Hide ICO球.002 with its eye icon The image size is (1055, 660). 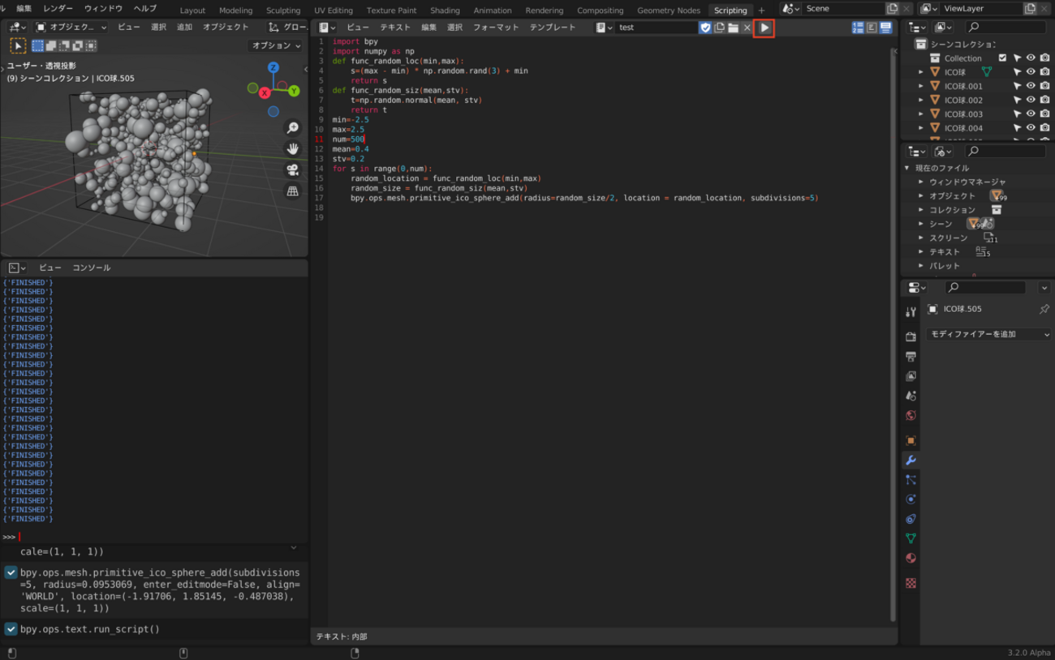(1031, 100)
